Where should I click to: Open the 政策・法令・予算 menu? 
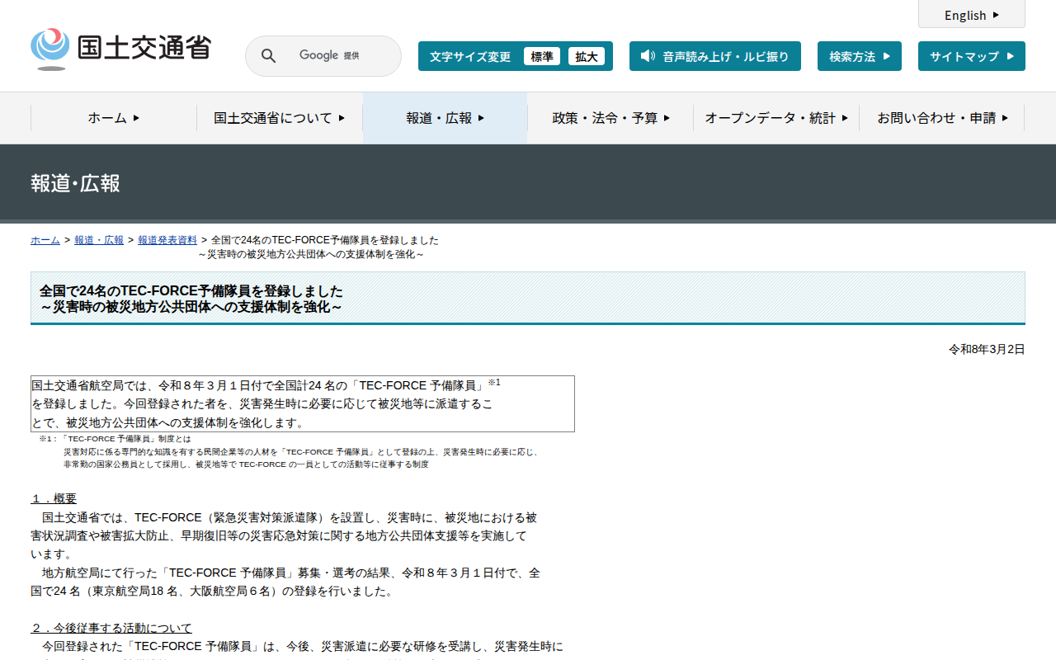(610, 118)
